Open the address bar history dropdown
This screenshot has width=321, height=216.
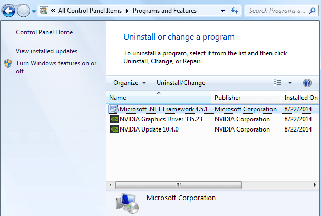click(x=223, y=11)
